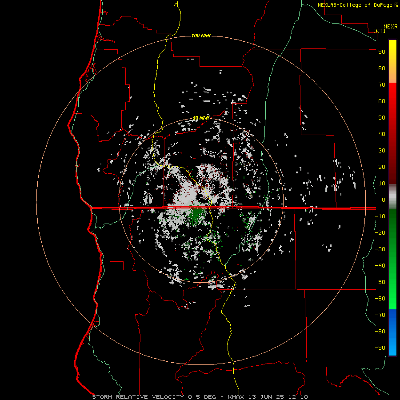The image size is (400, 400).
Task: Click the 50 NMI range ring label
Action: (x=201, y=118)
